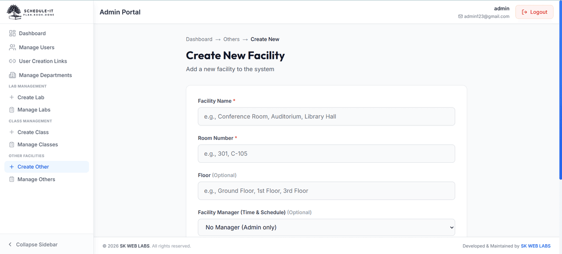Viewport: 562px width, 254px height.
Task: Open Manage Departments
Action: (x=47, y=75)
